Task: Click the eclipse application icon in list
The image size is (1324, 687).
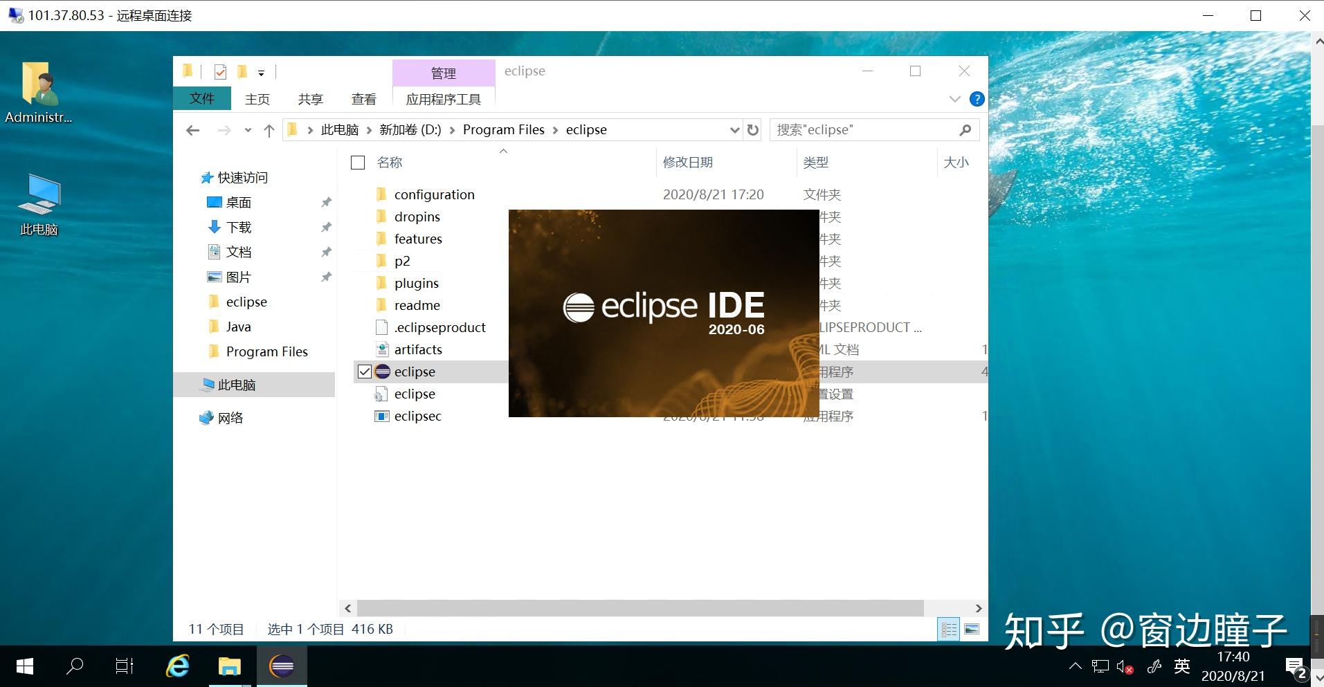Action: point(383,372)
